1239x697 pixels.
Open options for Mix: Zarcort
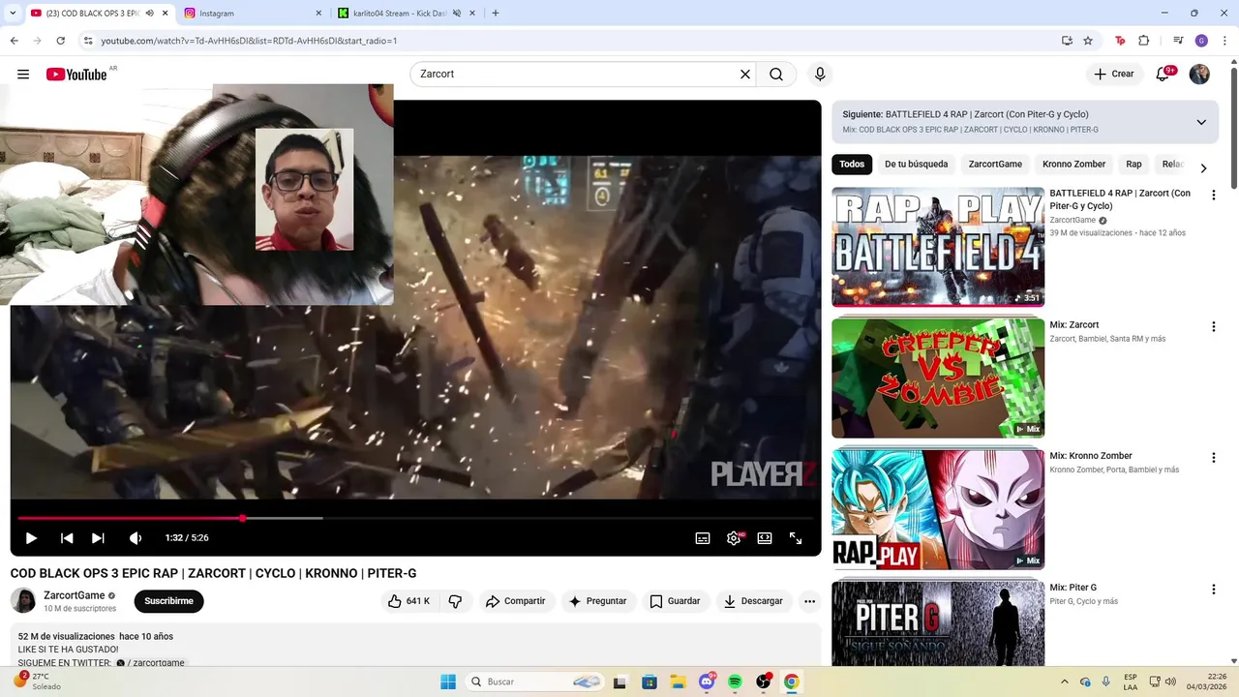(1213, 326)
